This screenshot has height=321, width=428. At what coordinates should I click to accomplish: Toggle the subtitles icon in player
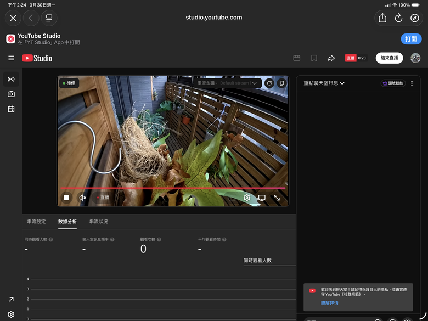232,198
